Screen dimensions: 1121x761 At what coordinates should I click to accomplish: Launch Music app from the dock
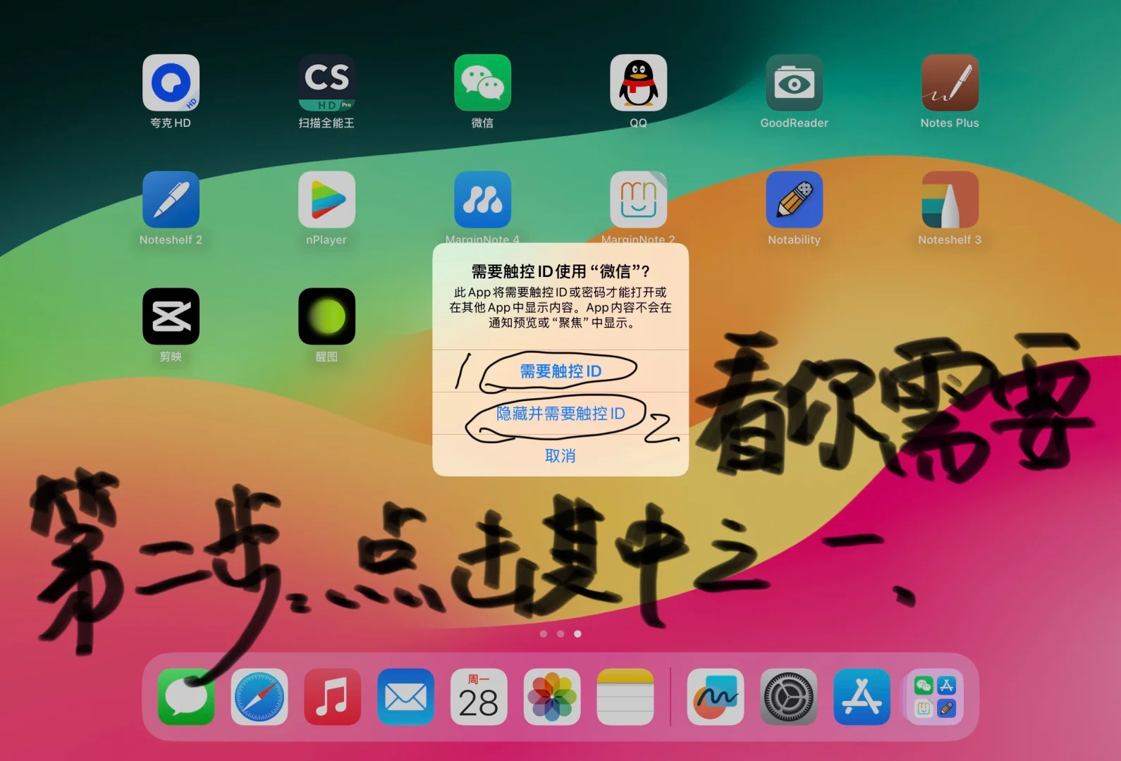point(332,697)
